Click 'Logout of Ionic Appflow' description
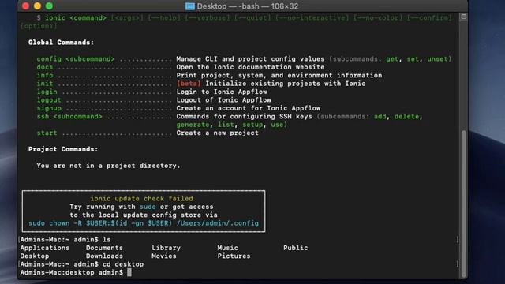Screen dimensions: 505x284 224,100
